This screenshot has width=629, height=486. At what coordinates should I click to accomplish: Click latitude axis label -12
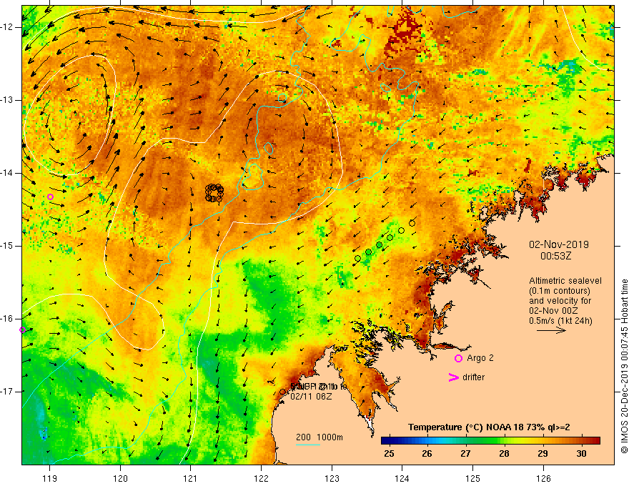8,27
